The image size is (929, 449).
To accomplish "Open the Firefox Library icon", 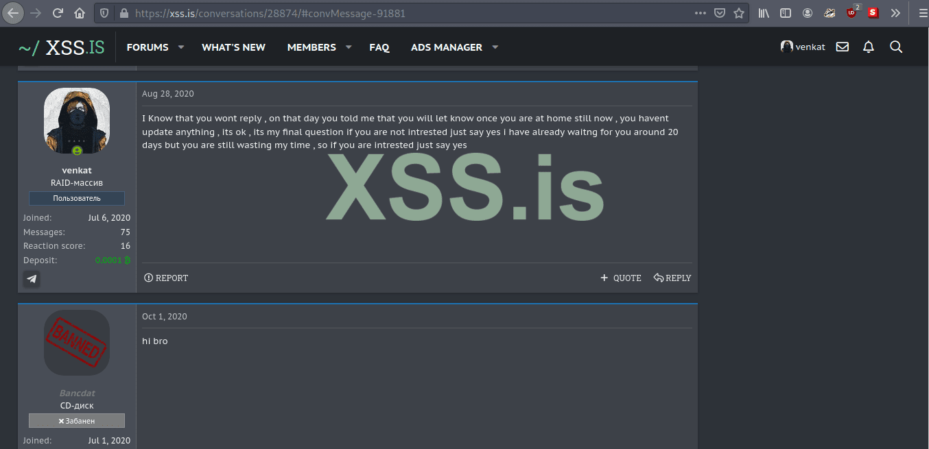I will tap(762, 12).
